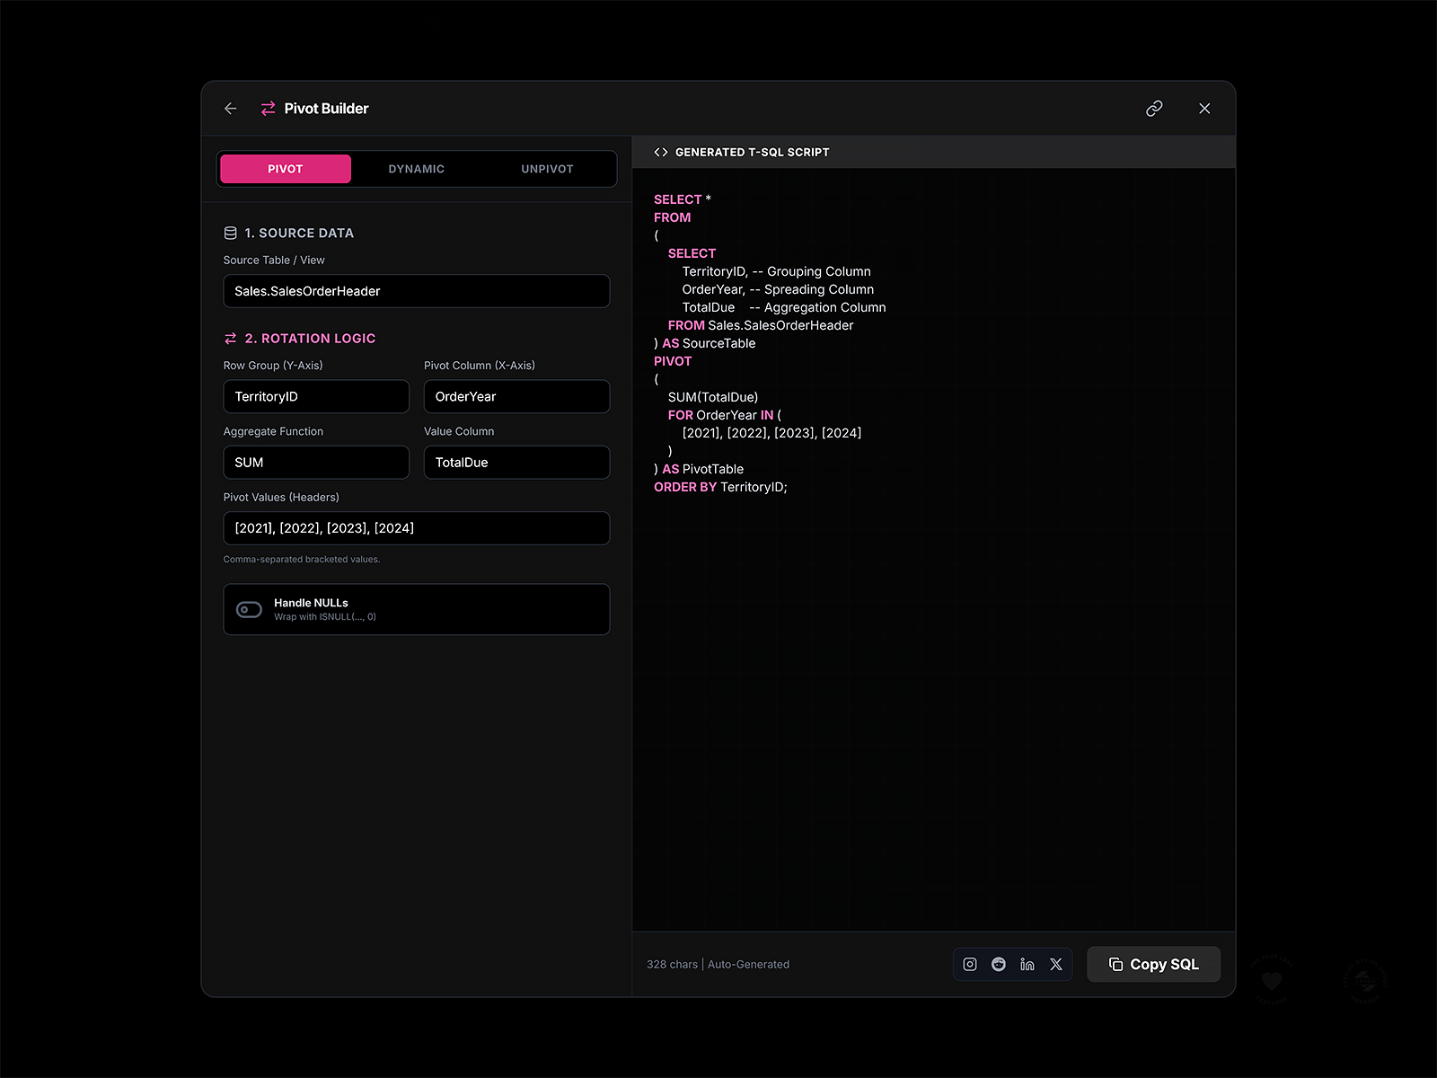
Task: Open the X icon in the footer
Action: [1056, 964]
